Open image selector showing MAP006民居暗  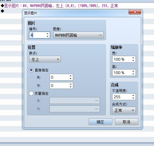[78, 35]
